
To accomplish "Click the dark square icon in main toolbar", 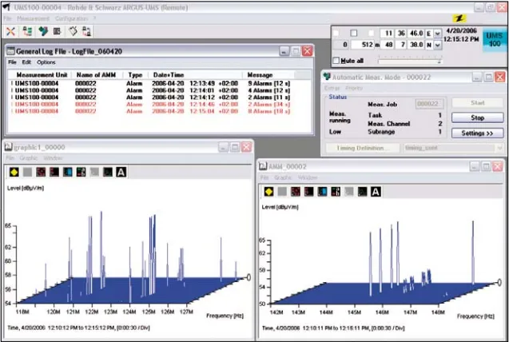I will click(x=58, y=31).
